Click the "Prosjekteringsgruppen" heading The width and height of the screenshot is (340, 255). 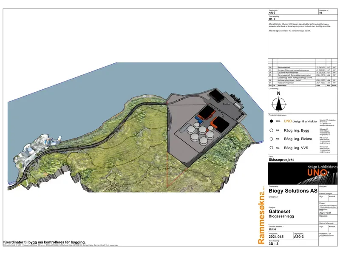point(278,115)
